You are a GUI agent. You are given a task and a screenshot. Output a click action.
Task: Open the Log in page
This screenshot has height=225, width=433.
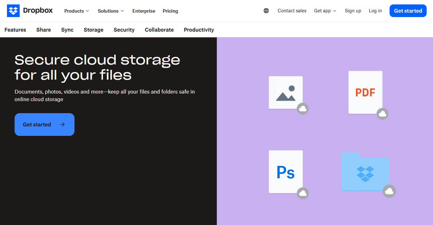point(375,10)
